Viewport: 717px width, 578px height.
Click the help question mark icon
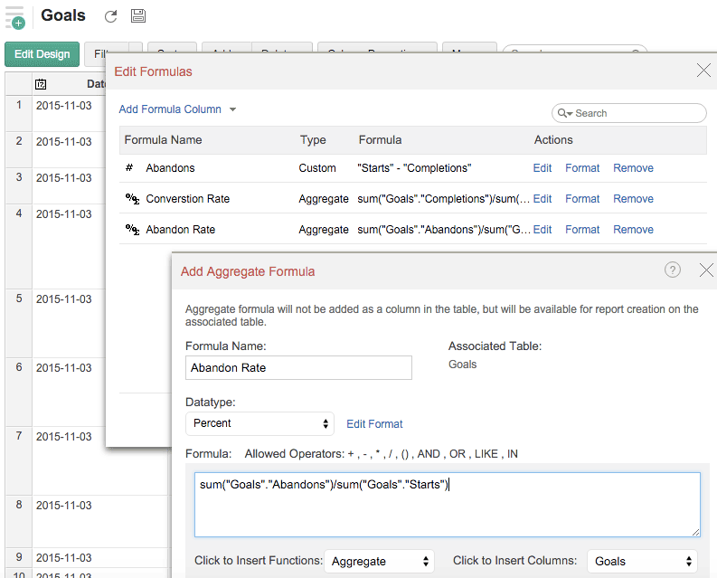pyautogui.click(x=672, y=270)
